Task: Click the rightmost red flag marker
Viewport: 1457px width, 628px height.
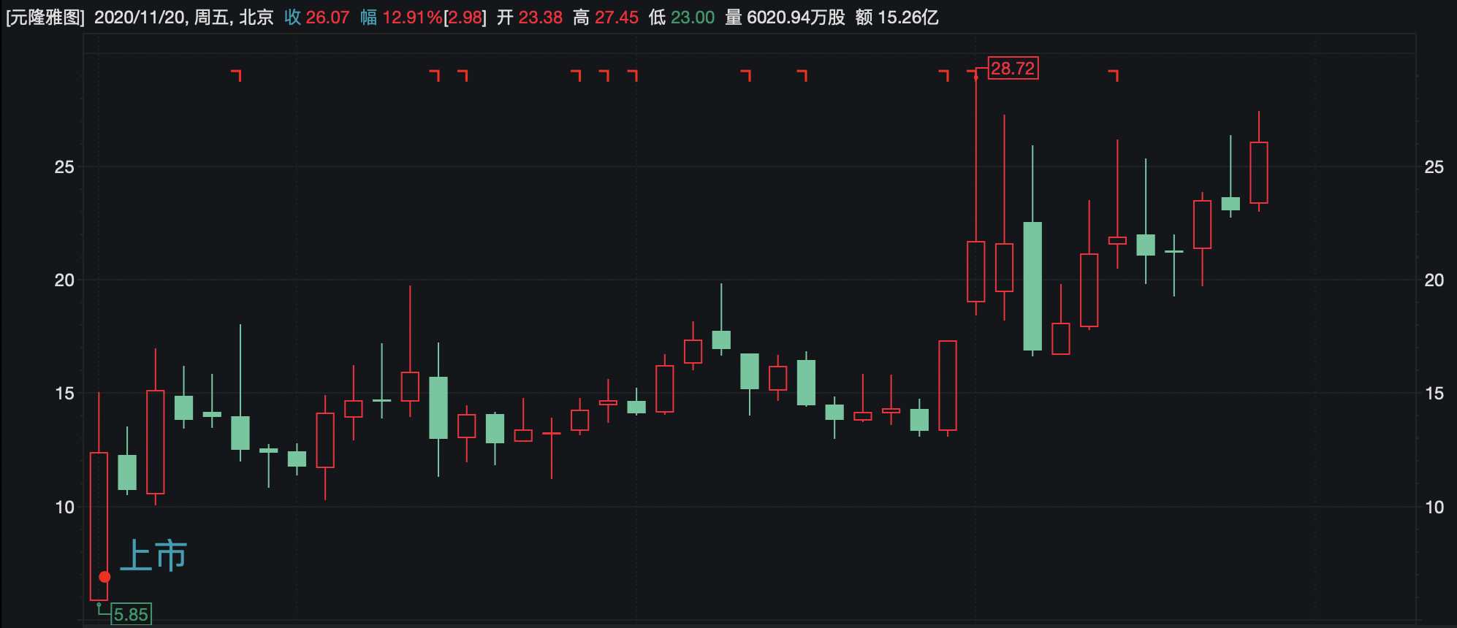Action: coord(1114,74)
